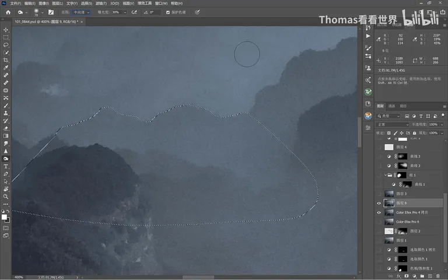Select the Lasso tool
The height and width of the screenshot is (280, 448).
click(6, 45)
